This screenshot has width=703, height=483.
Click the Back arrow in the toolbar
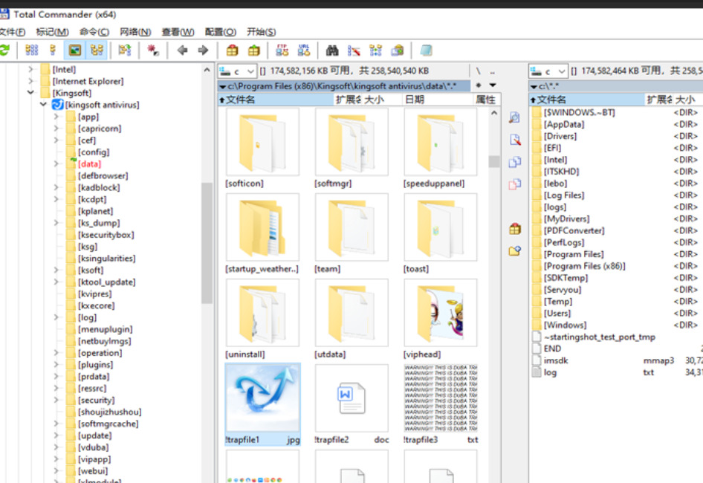point(182,51)
